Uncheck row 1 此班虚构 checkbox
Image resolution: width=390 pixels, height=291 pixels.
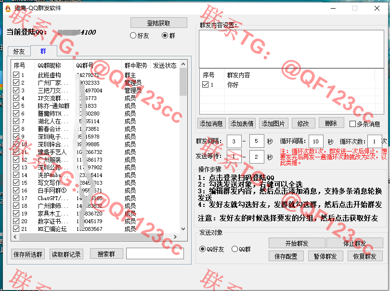click(16, 75)
